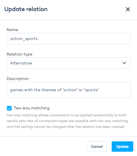Save changes with the Update button

tap(122, 147)
